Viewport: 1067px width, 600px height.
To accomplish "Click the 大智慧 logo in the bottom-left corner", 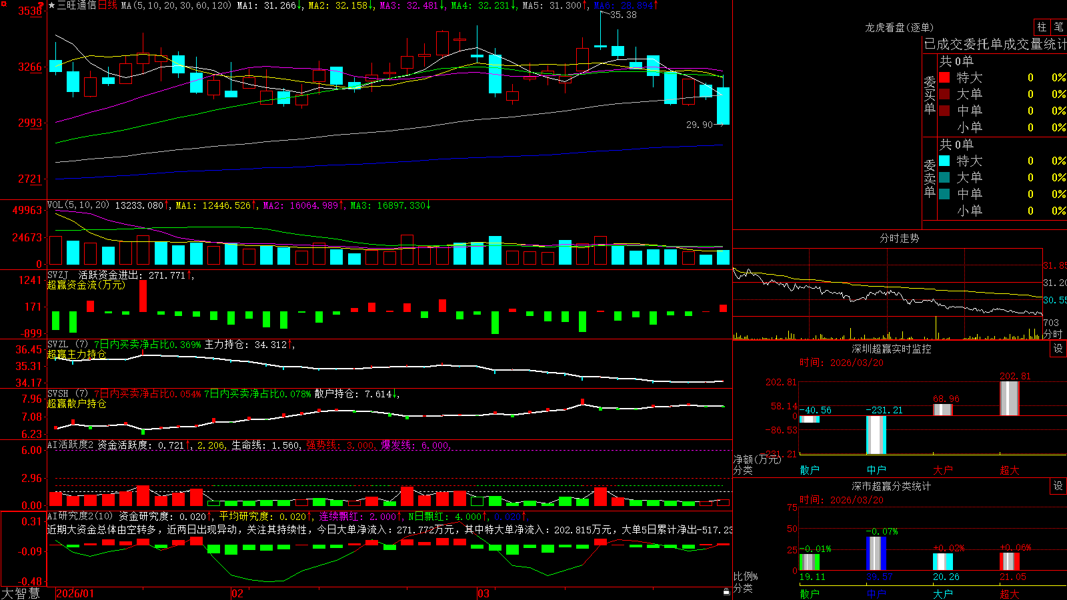I will (21, 593).
